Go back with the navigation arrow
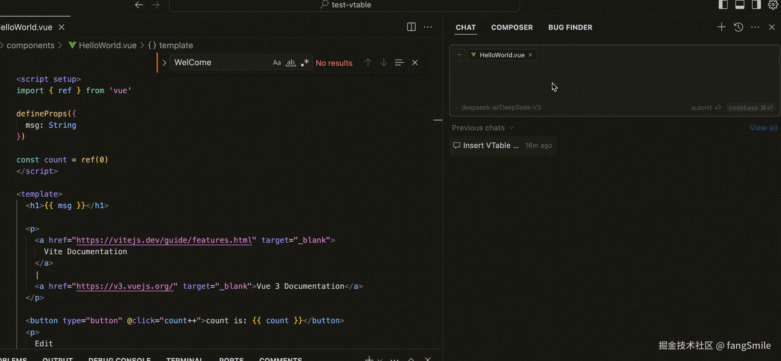 139,5
